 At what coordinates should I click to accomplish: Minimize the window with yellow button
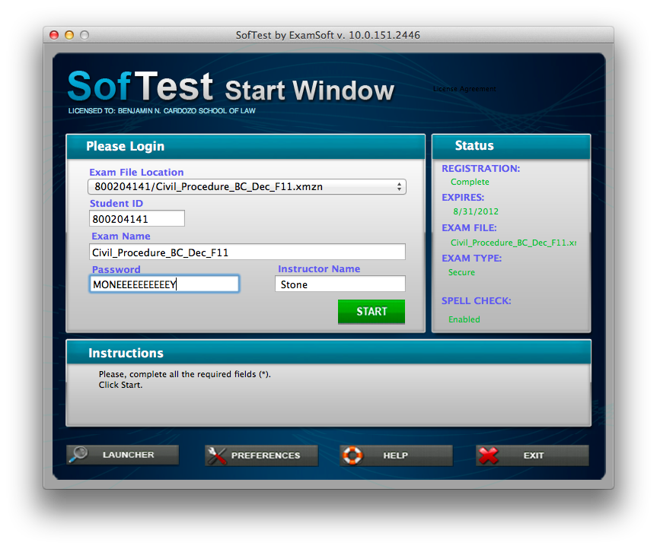[69, 35]
